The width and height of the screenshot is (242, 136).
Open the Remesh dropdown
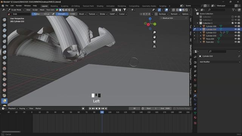(175, 14)
